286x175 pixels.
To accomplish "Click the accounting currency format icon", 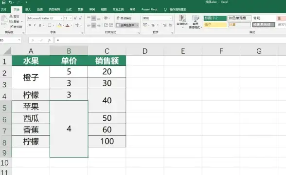I will (145, 25).
